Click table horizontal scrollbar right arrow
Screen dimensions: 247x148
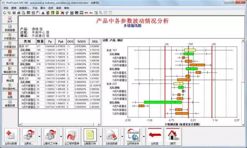[x=99, y=125]
